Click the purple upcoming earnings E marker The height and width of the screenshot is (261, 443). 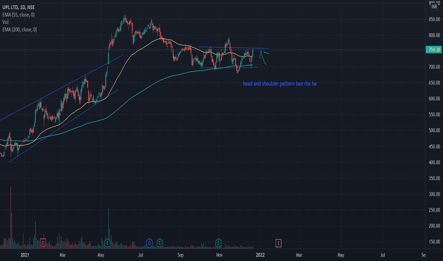tap(278, 243)
